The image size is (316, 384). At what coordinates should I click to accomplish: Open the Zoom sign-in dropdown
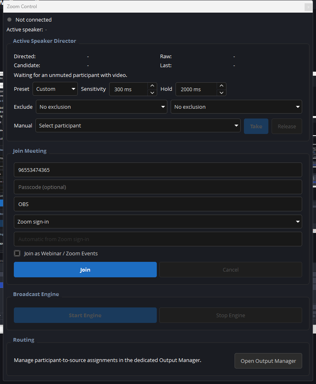pyautogui.click(x=158, y=222)
